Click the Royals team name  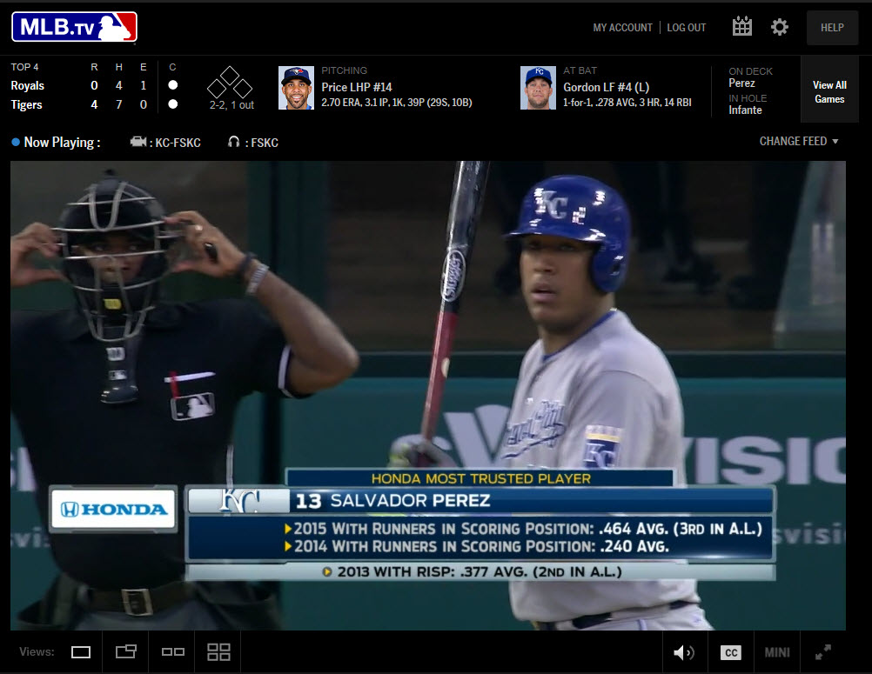(x=27, y=85)
